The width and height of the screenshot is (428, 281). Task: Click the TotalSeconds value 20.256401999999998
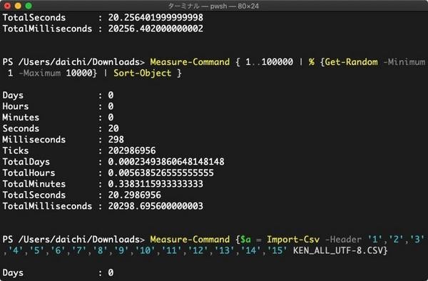156,17
